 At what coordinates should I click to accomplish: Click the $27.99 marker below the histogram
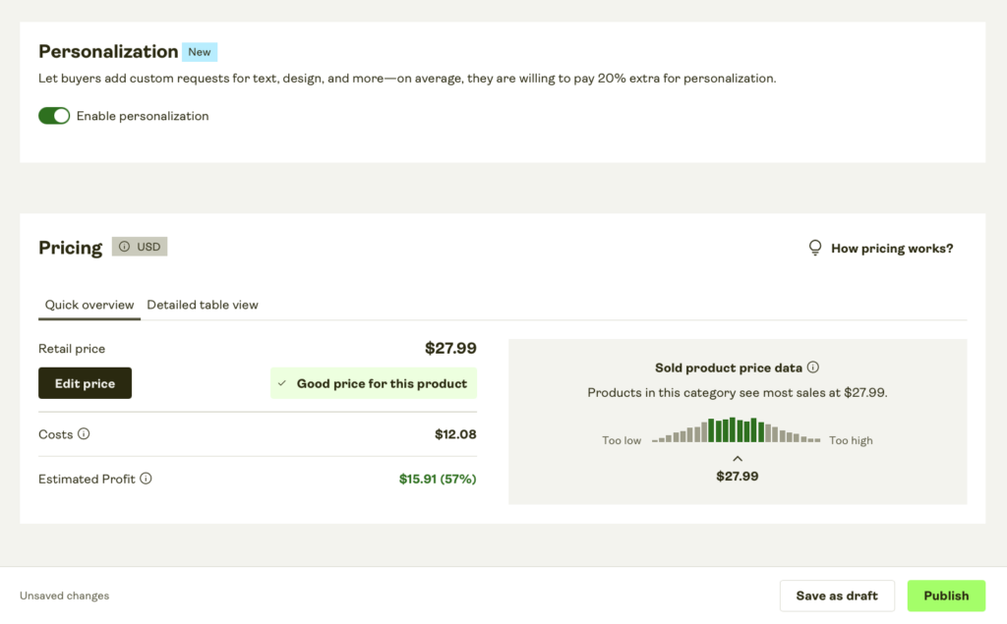pyautogui.click(x=738, y=476)
